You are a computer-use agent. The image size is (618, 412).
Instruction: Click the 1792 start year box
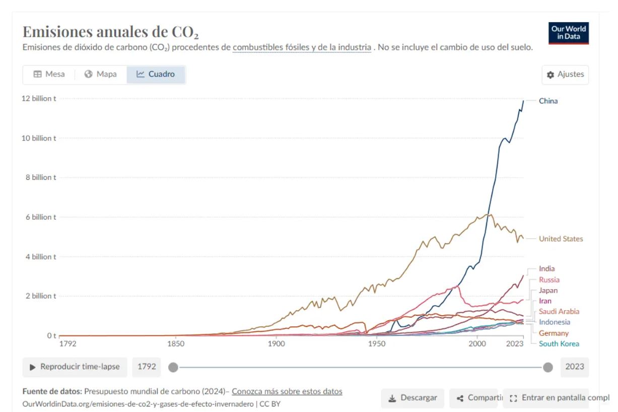coord(147,367)
